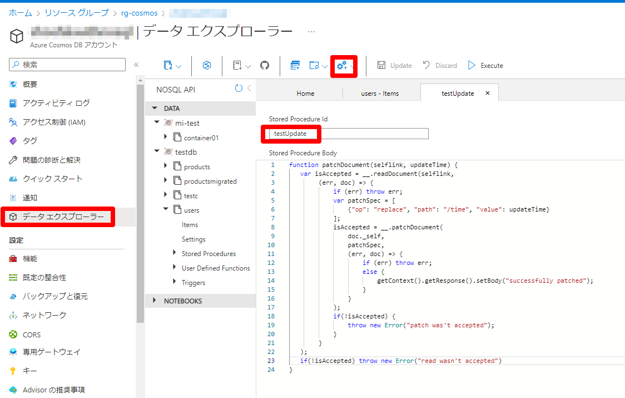Click the New Stored Procedure gears icon
The height and width of the screenshot is (398, 625).
click(342, 66)
